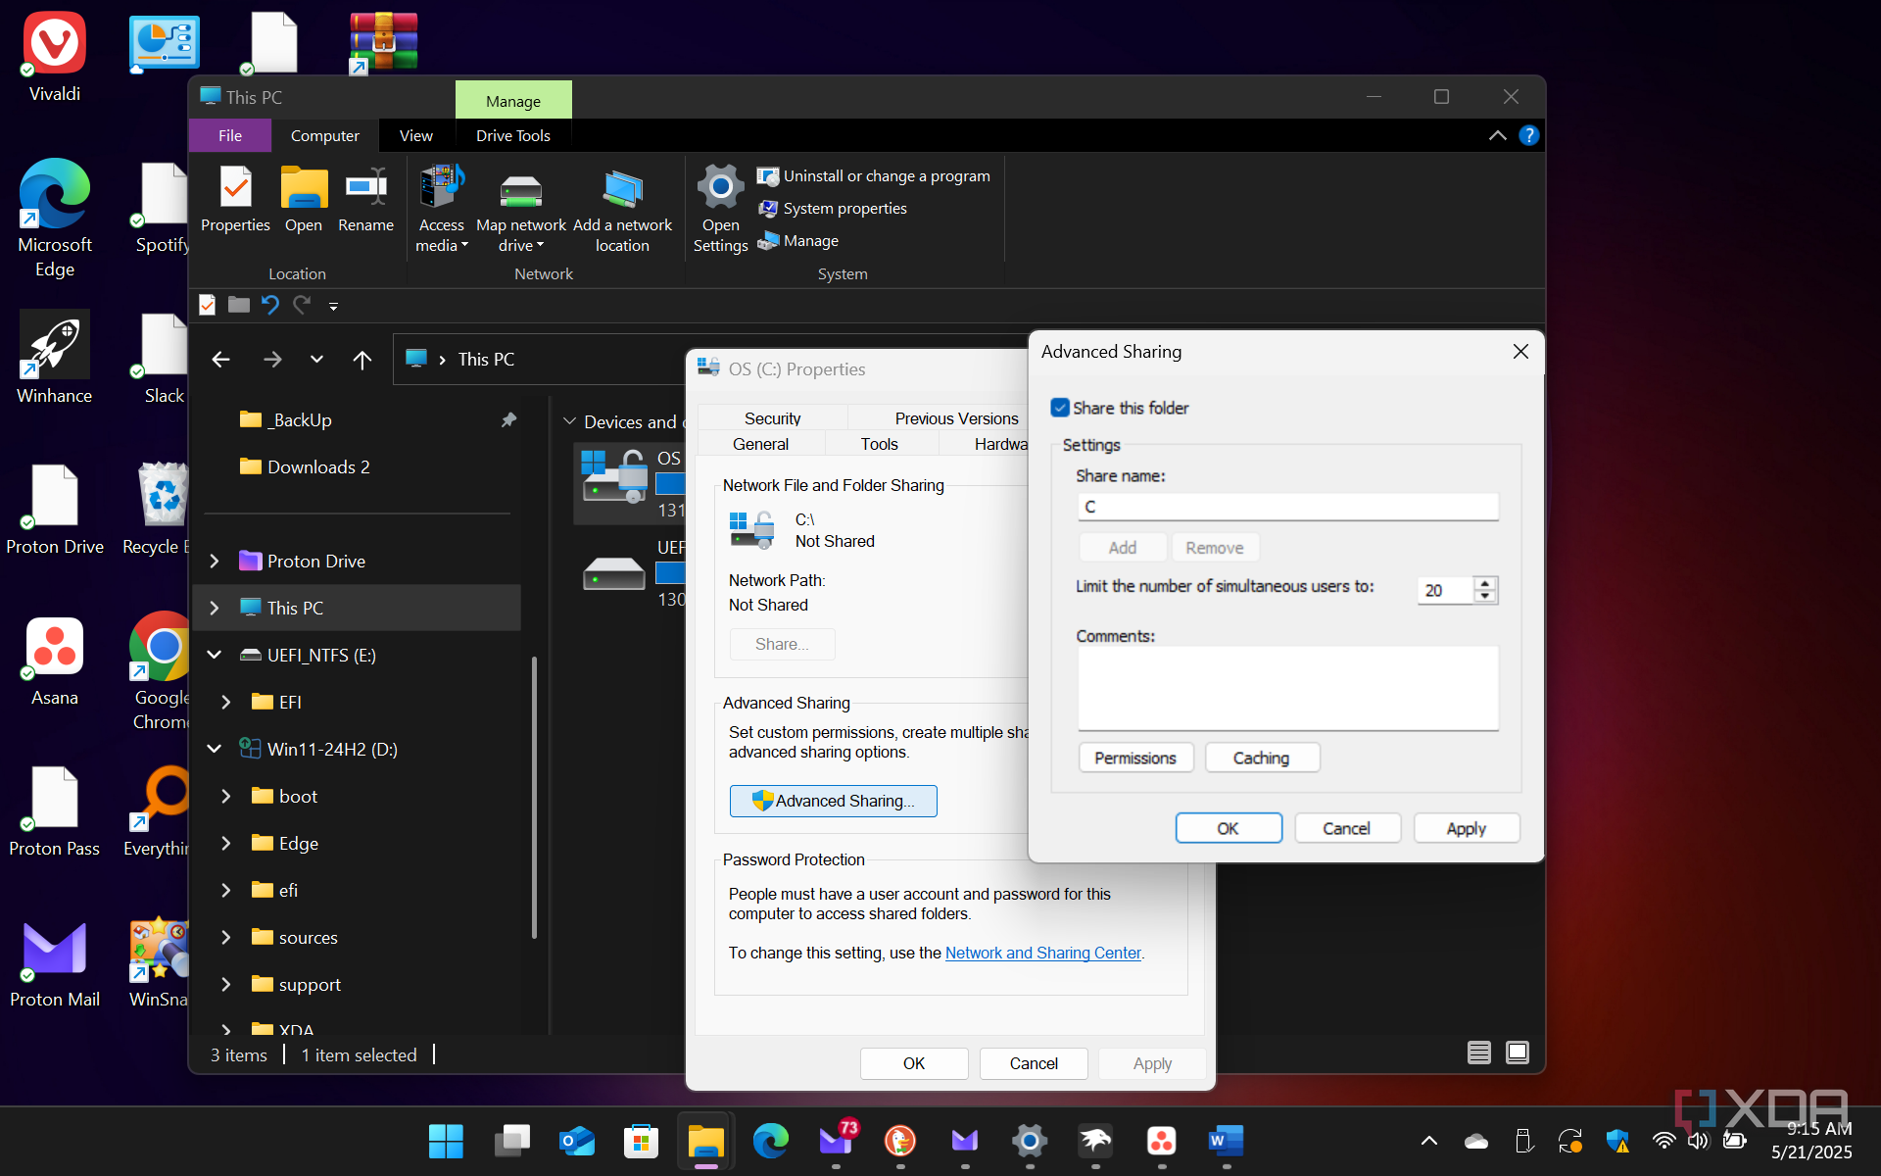This screenshot has width=1881, height=1176.
Task: Click OK in Advanced Sharing dialog
Action: pos(1229,828)
